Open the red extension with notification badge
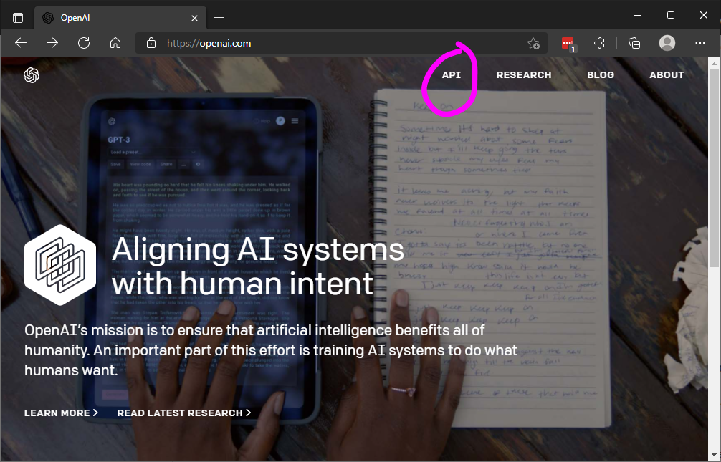 pos(568,43)
